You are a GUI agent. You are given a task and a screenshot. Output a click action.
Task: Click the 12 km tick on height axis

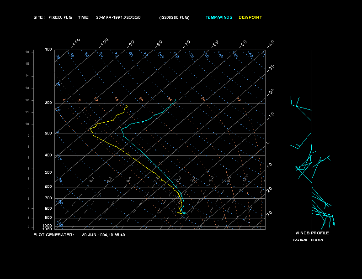tap(27, 100)
